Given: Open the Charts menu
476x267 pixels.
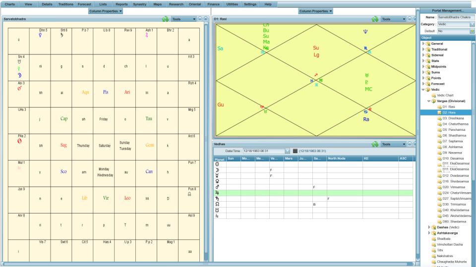Looking at the screenshot, I should click(10, 4).
